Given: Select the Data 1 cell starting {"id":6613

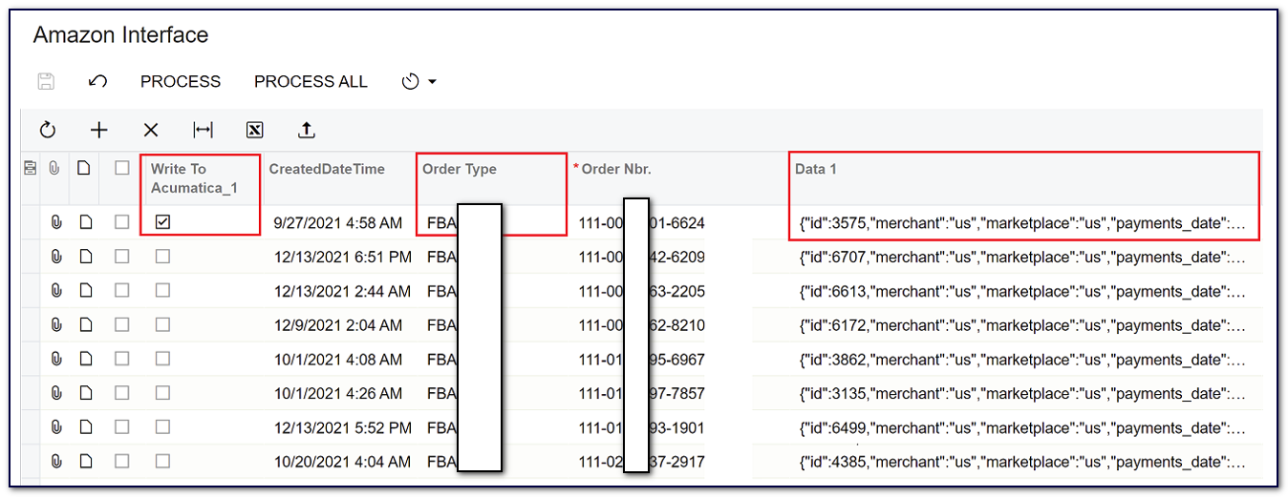Looking at the screenshot, I should point(1022,291).
